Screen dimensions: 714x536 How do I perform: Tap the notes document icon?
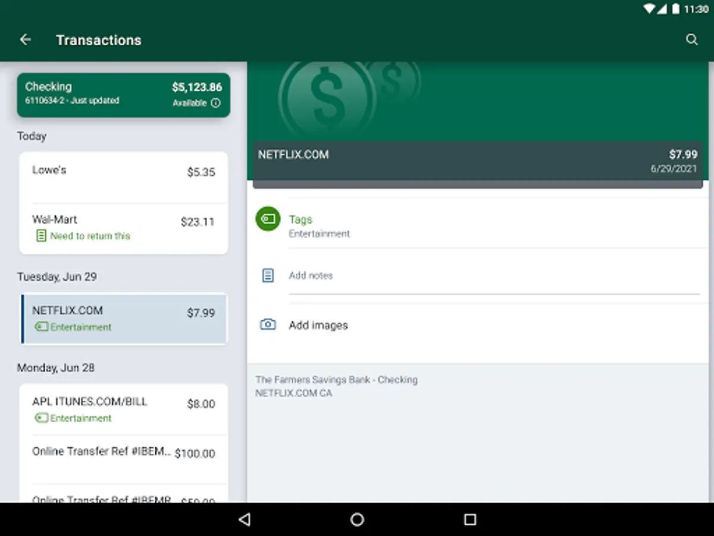[268, 275]
